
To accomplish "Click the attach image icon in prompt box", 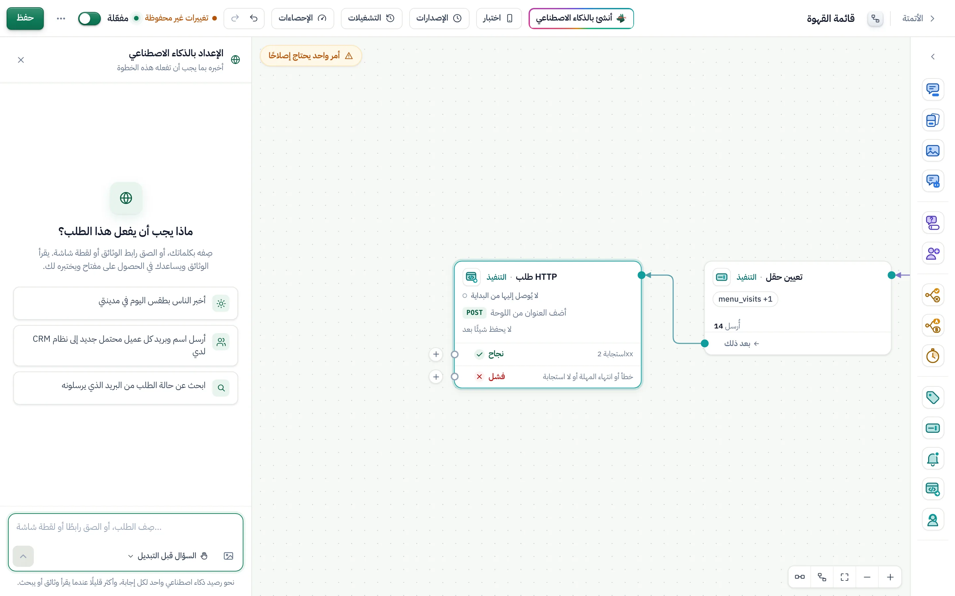I will pos(228,556).
